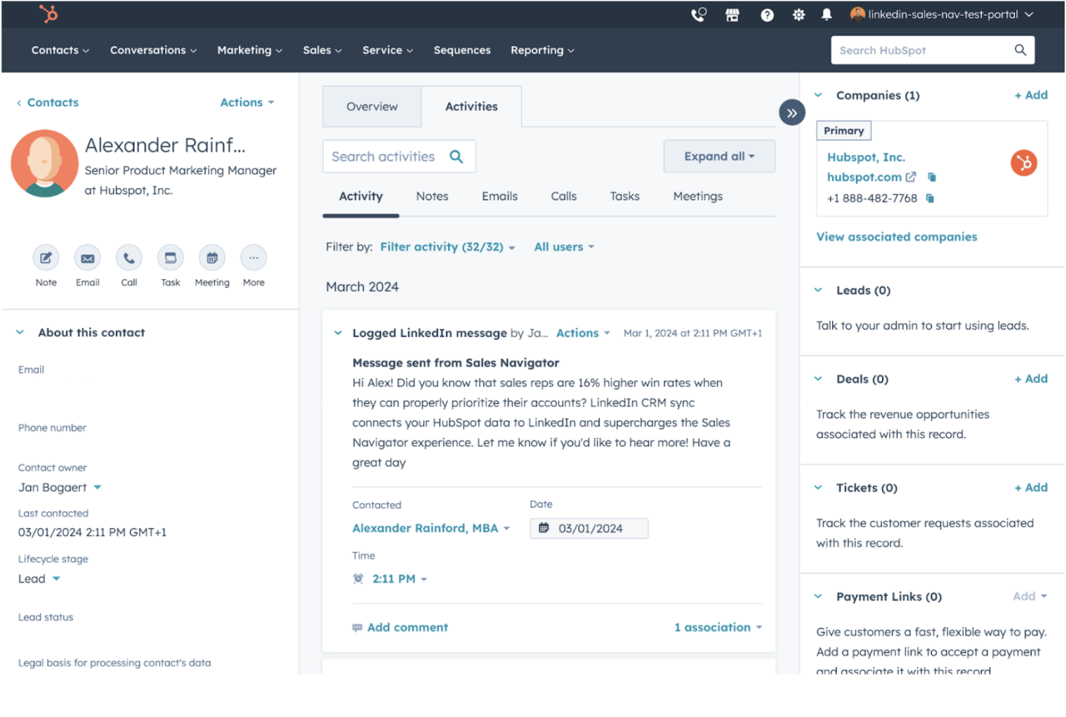Click the Email envelope icon button
This screenshot has width=1066, height=717.
(x=88, y=258)
